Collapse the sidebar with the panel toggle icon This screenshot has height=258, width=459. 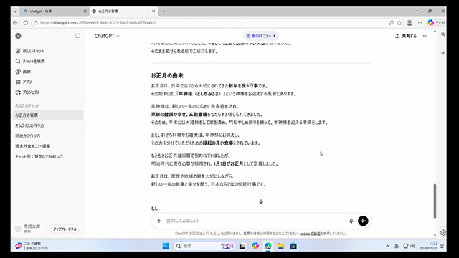click(x=77, y=36)
